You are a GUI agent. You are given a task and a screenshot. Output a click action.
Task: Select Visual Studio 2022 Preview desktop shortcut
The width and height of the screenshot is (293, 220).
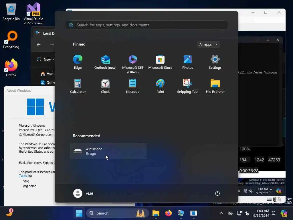tap(33, 13)
